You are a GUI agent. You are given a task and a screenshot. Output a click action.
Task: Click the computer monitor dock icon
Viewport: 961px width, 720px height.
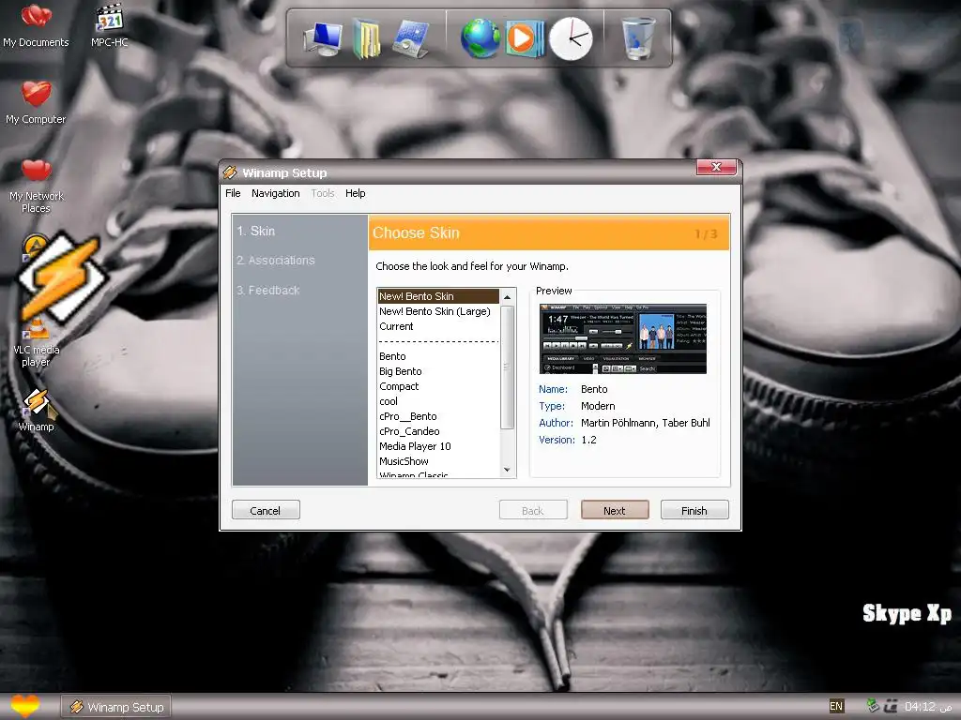pos(324,39)
